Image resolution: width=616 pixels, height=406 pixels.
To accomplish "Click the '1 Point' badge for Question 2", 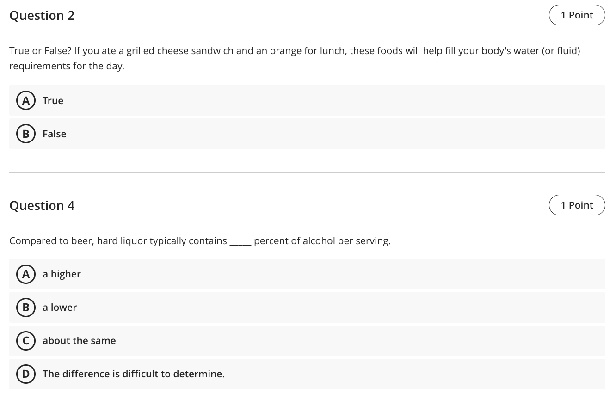I will tap(577, 15).
